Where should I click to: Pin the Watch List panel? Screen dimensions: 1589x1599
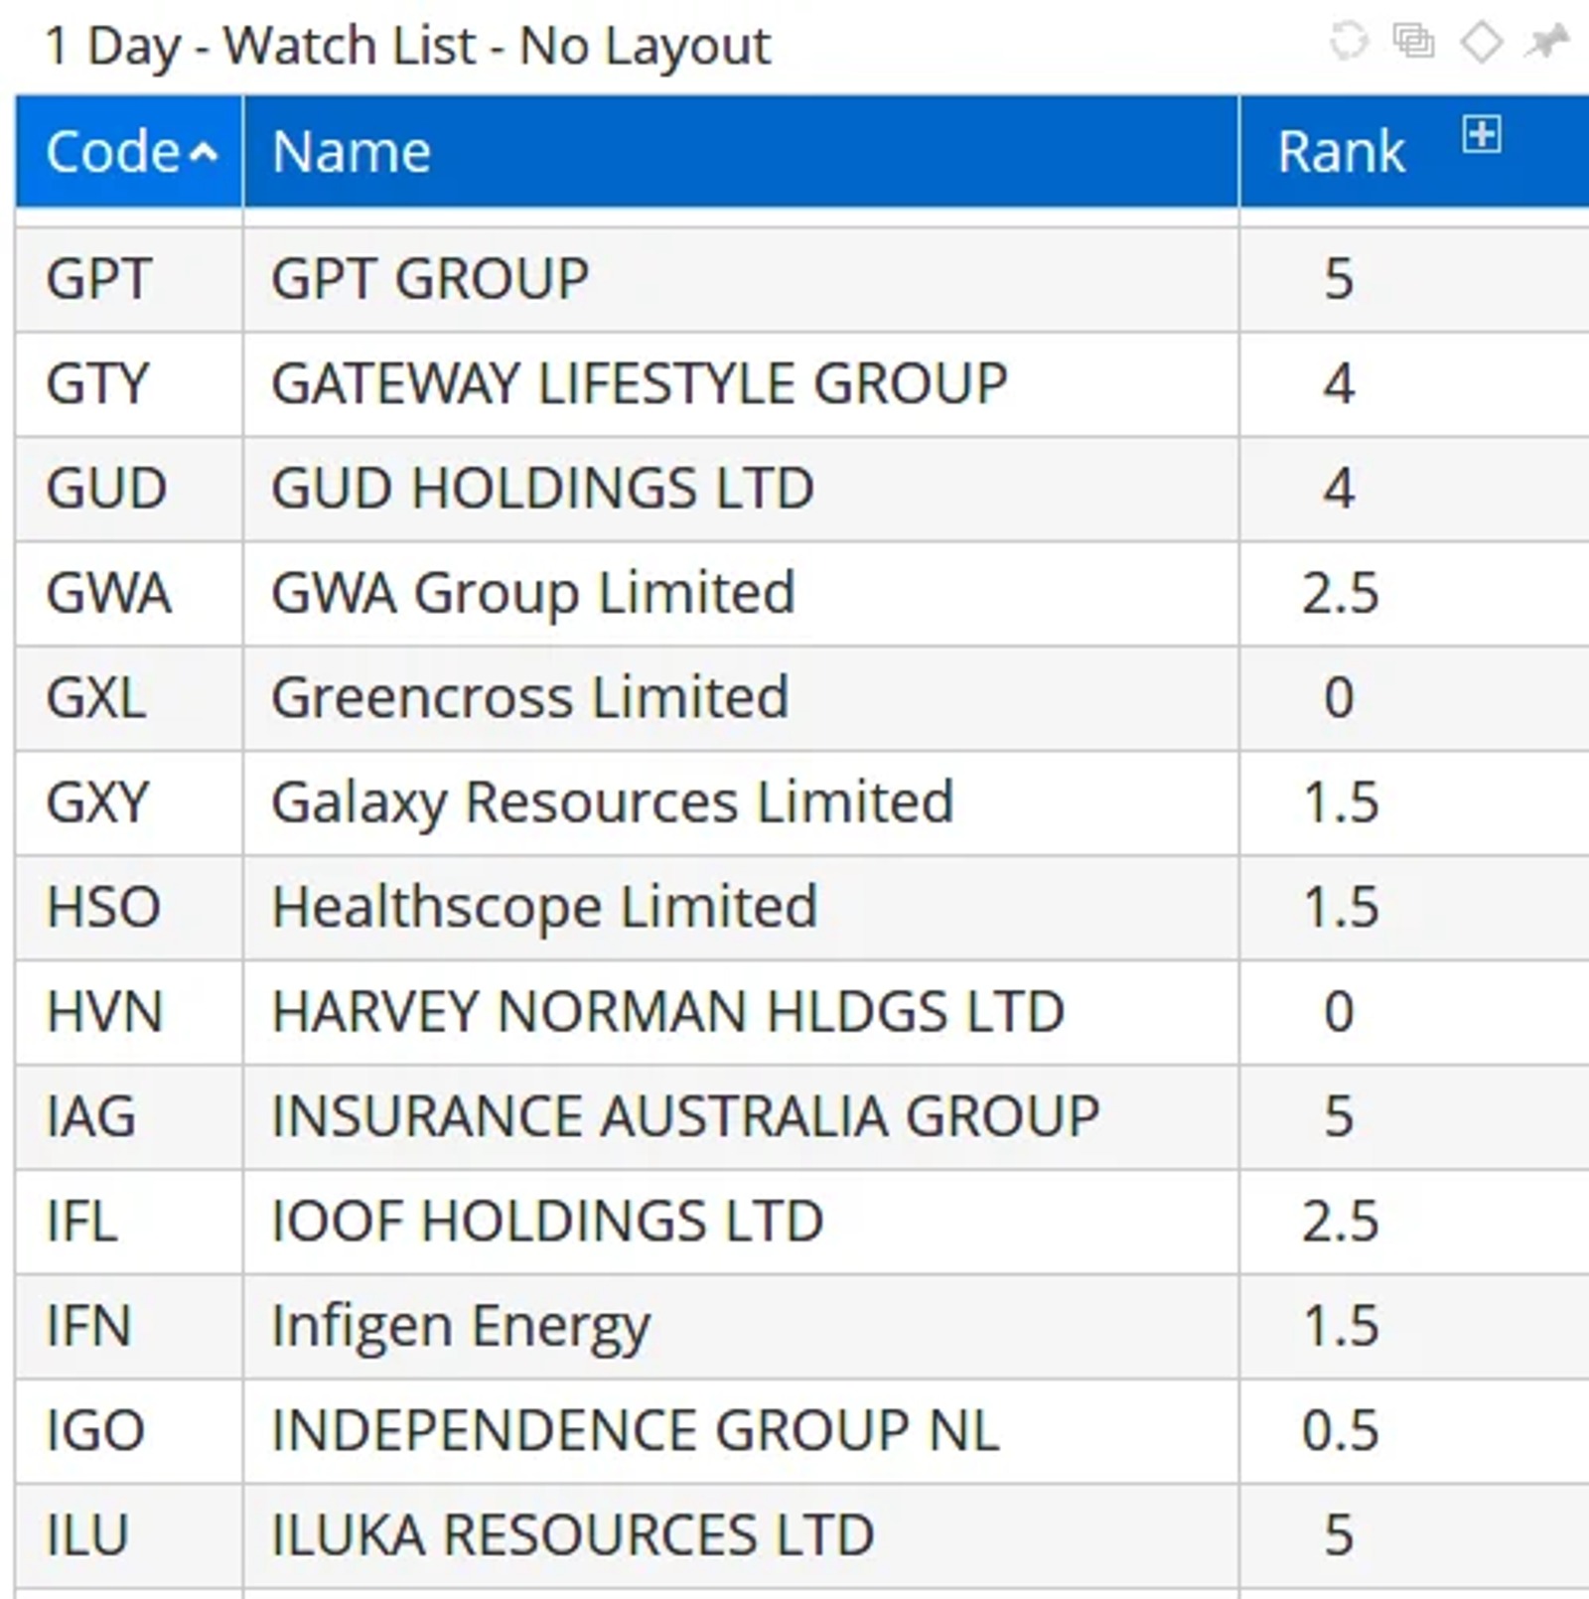click(1545, 42)
